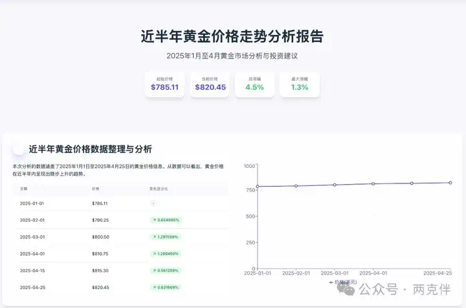
Task: Click the heading 近半年黄金价格数据整理与分析
Action: pos(91,149)
